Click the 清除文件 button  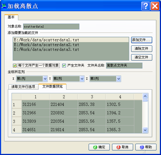142,49
